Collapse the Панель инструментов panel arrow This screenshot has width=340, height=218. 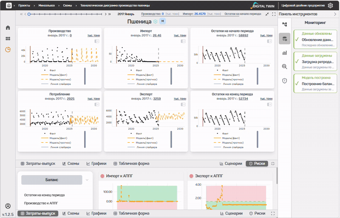point(335,14)
